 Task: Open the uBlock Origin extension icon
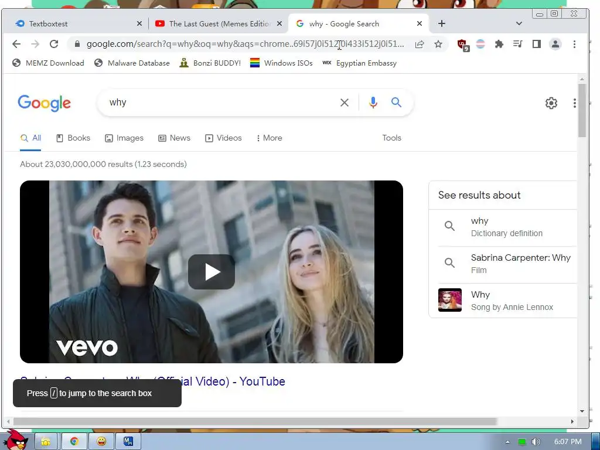[463, 45]
